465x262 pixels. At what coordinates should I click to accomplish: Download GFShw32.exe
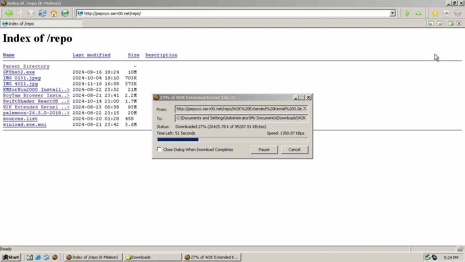[19, 72]
